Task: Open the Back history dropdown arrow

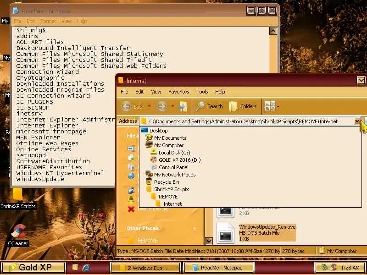Action: (x=149, y=106)
